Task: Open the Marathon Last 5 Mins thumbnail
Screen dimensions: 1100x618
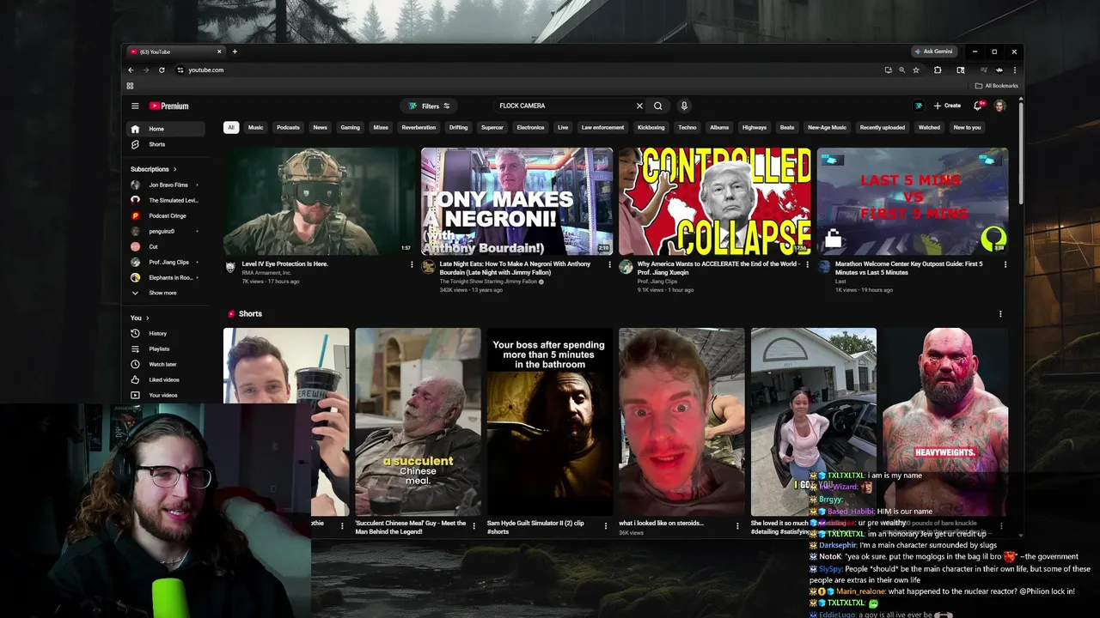Action: [x=912, y=202]
